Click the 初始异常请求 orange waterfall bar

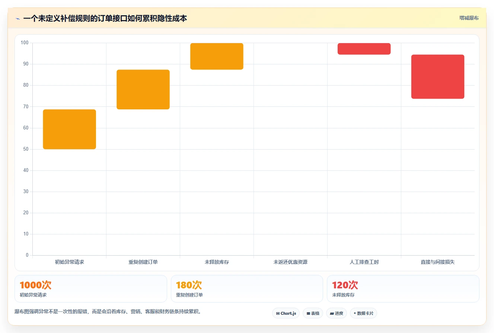[70, 129]
